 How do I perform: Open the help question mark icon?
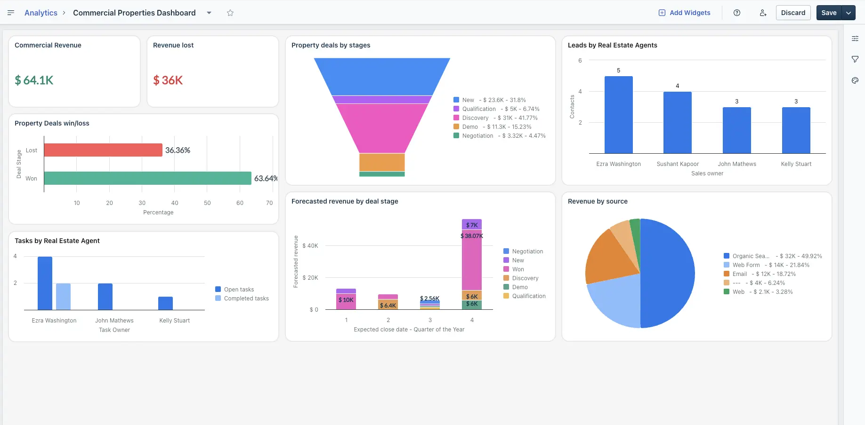pyautogui.click(x=737, y=13)
